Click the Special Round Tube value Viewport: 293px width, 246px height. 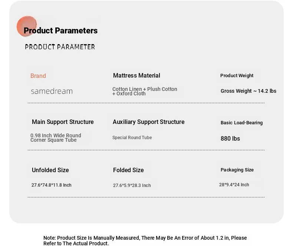click(132, 138)
